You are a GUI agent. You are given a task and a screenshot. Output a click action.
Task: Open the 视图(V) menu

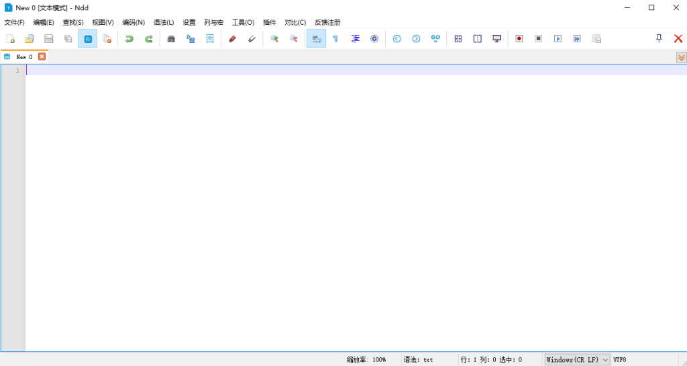coord(103,22)
